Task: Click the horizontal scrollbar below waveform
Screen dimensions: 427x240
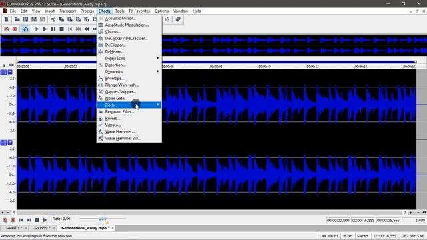Action: [x=209, y=213]
